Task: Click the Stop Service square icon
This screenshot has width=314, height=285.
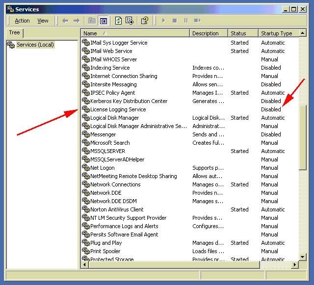Action: pos(175,21)
